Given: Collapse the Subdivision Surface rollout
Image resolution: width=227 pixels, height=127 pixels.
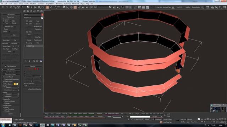Looking at the screenshot, I should point(11,74).
